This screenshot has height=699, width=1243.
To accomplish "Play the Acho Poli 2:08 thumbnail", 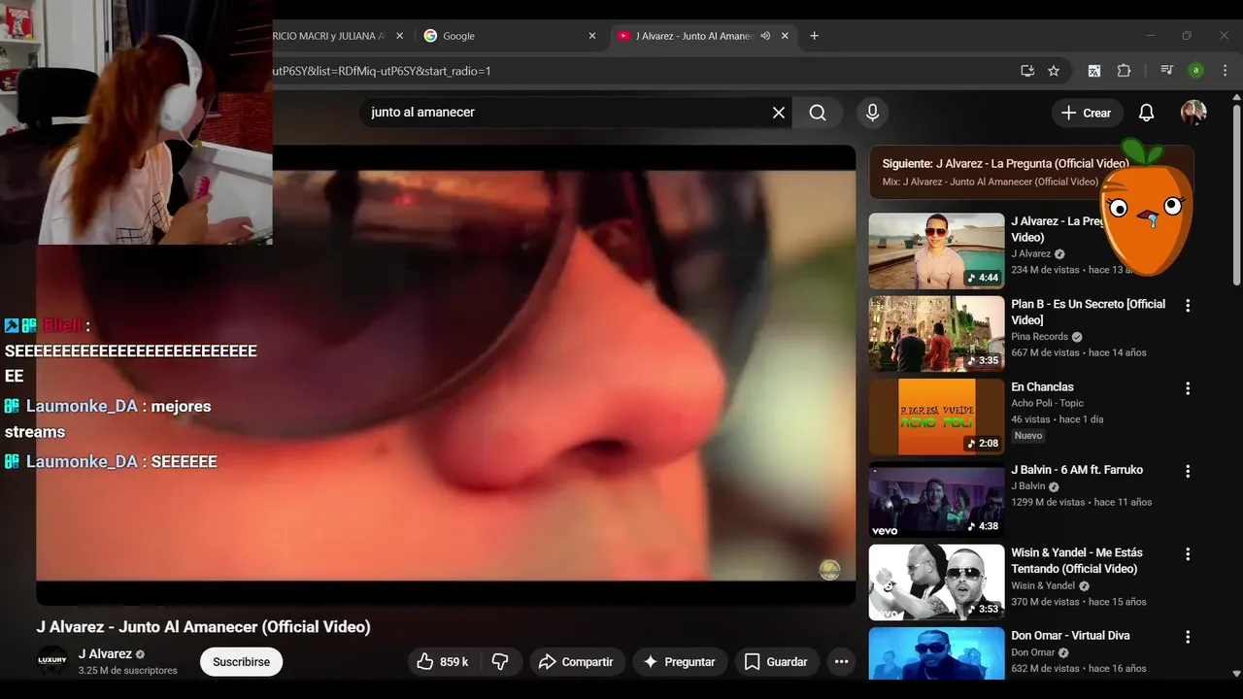I will [x=936, y=417].
